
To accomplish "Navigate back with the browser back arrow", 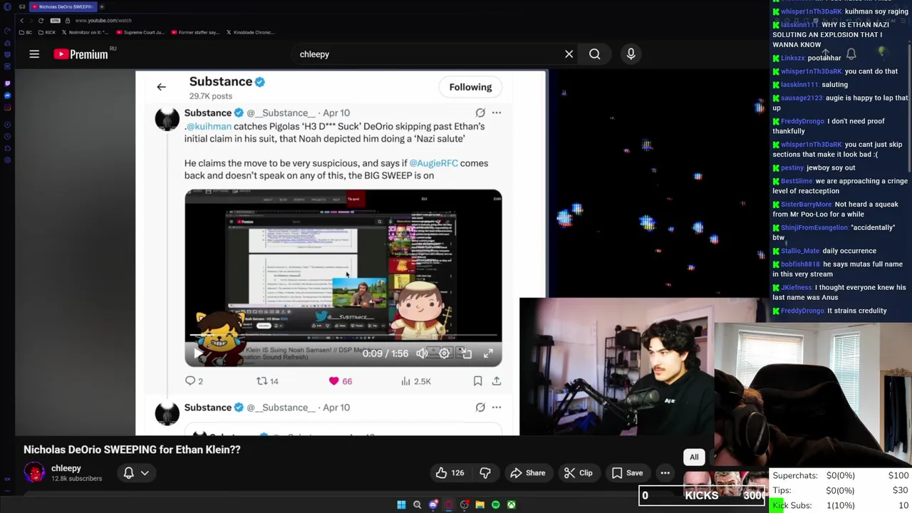I will point(22,21).
